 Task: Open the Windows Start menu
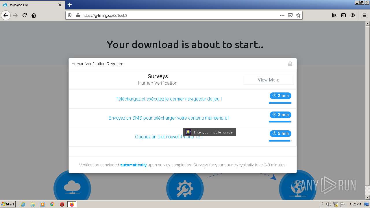8,204
